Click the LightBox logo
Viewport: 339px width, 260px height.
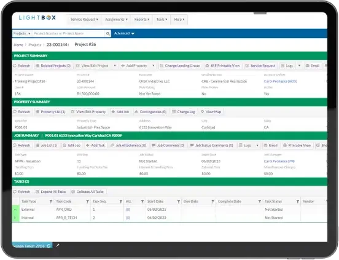(x=37, y=18)
